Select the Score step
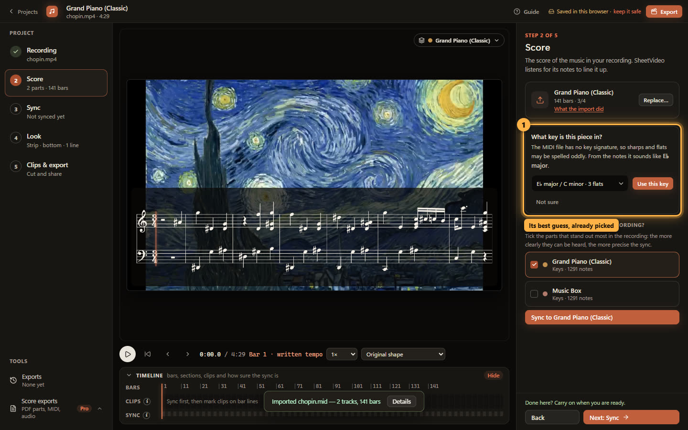Image resolution: width=688 pixels, height=430 pixels. (x=56, y=83)
